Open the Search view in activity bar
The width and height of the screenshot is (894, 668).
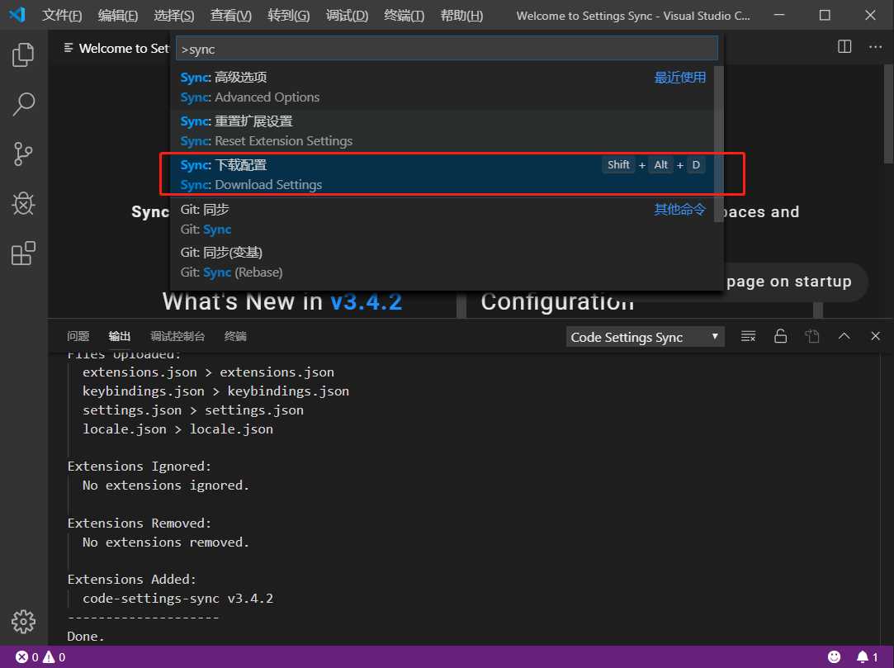click(x=23, y=104)
